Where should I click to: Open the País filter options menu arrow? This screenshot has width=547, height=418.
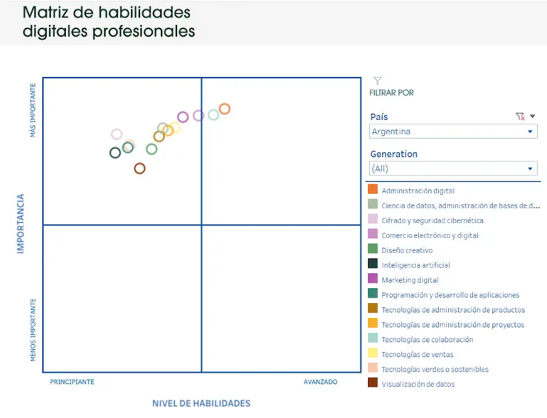[532, 116]
